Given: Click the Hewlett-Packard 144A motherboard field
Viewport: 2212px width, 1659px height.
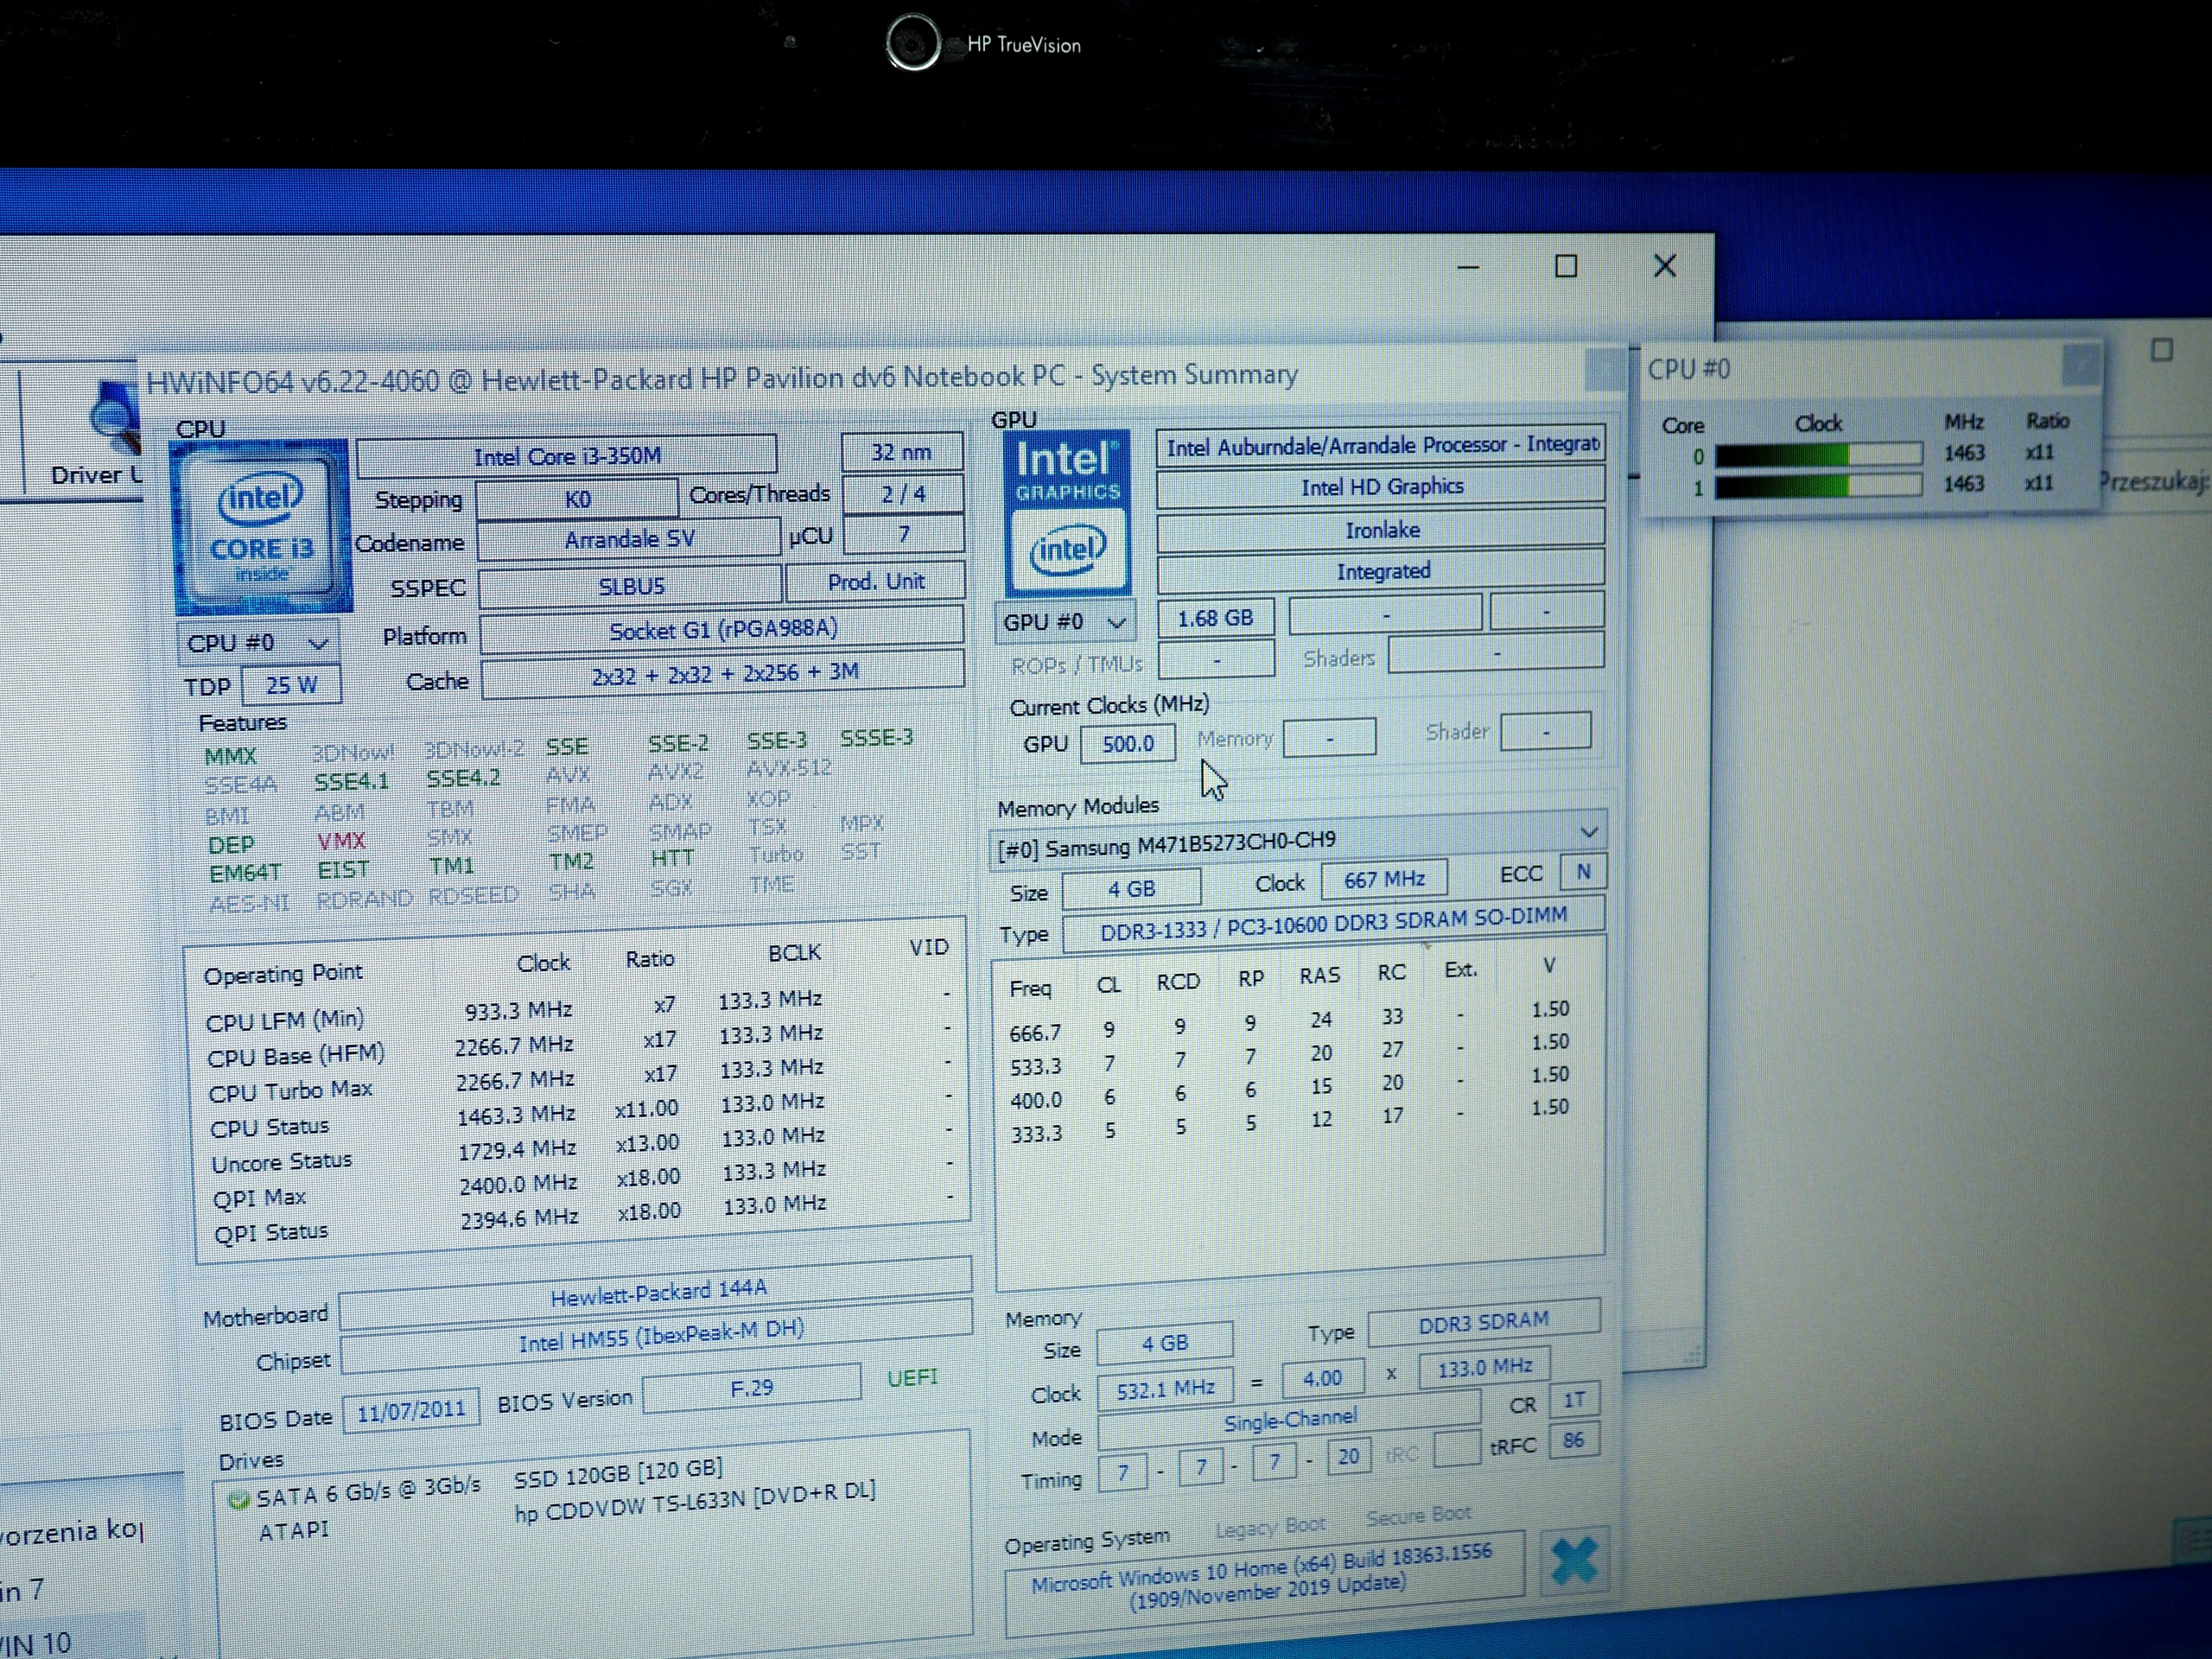Looking at the screenshot, I should coord(656,1292).
